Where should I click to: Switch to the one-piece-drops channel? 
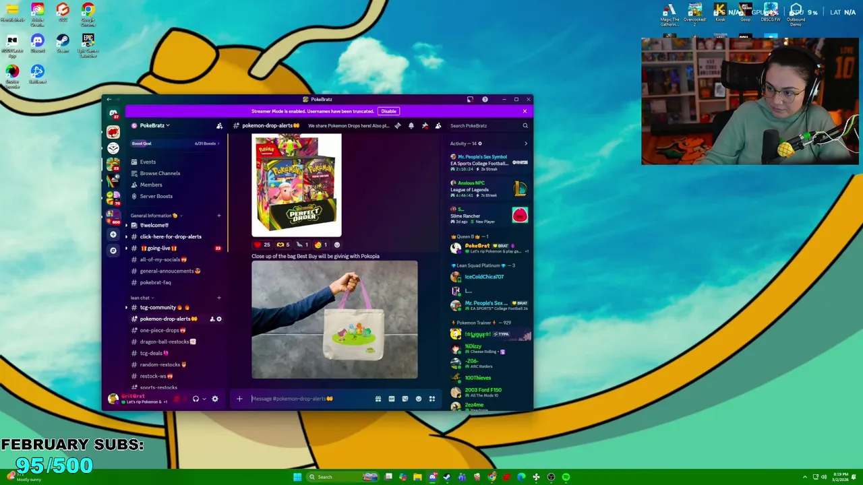click(x=175, y=330)
